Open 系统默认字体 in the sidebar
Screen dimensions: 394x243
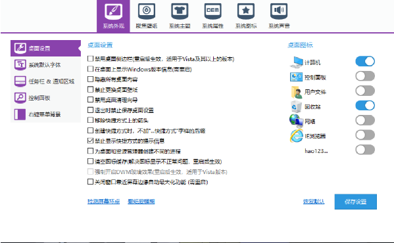tap(46, 65)
